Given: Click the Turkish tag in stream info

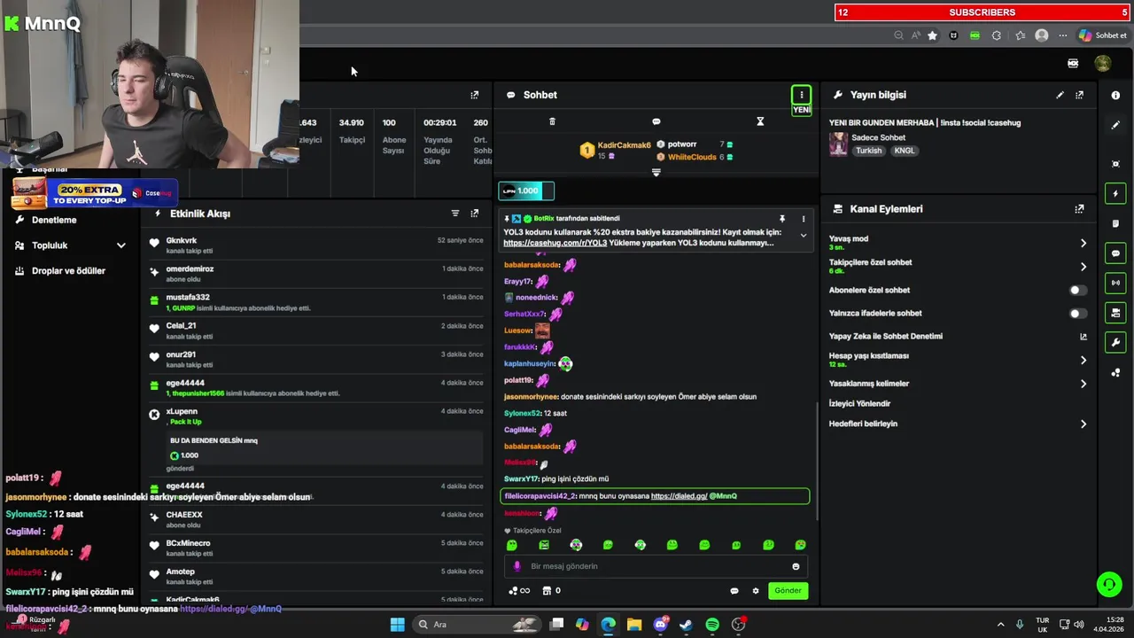Looking at the screenshot, I should pos(868,151).
